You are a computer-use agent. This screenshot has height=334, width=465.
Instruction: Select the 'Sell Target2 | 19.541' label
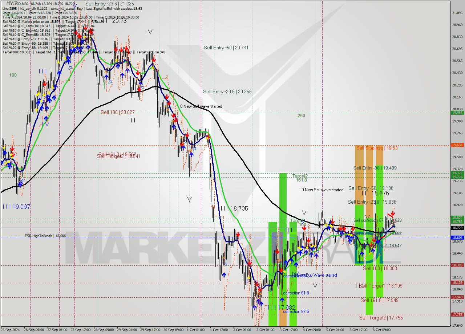pyautogui.click(x=118, y=156)
